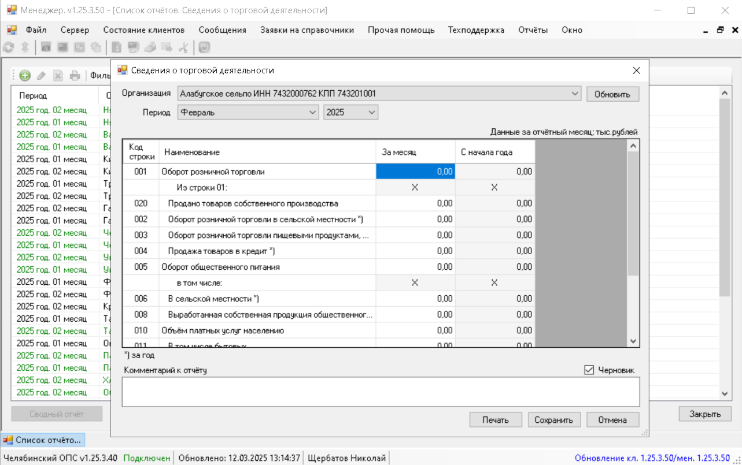Open the Прочая помощь menu

401,30
